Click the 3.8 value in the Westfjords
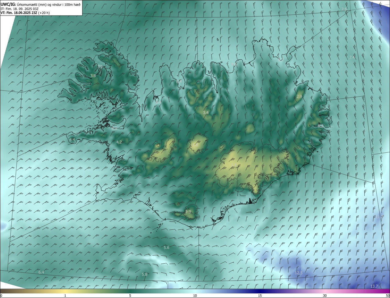 [x=93, y=76]
